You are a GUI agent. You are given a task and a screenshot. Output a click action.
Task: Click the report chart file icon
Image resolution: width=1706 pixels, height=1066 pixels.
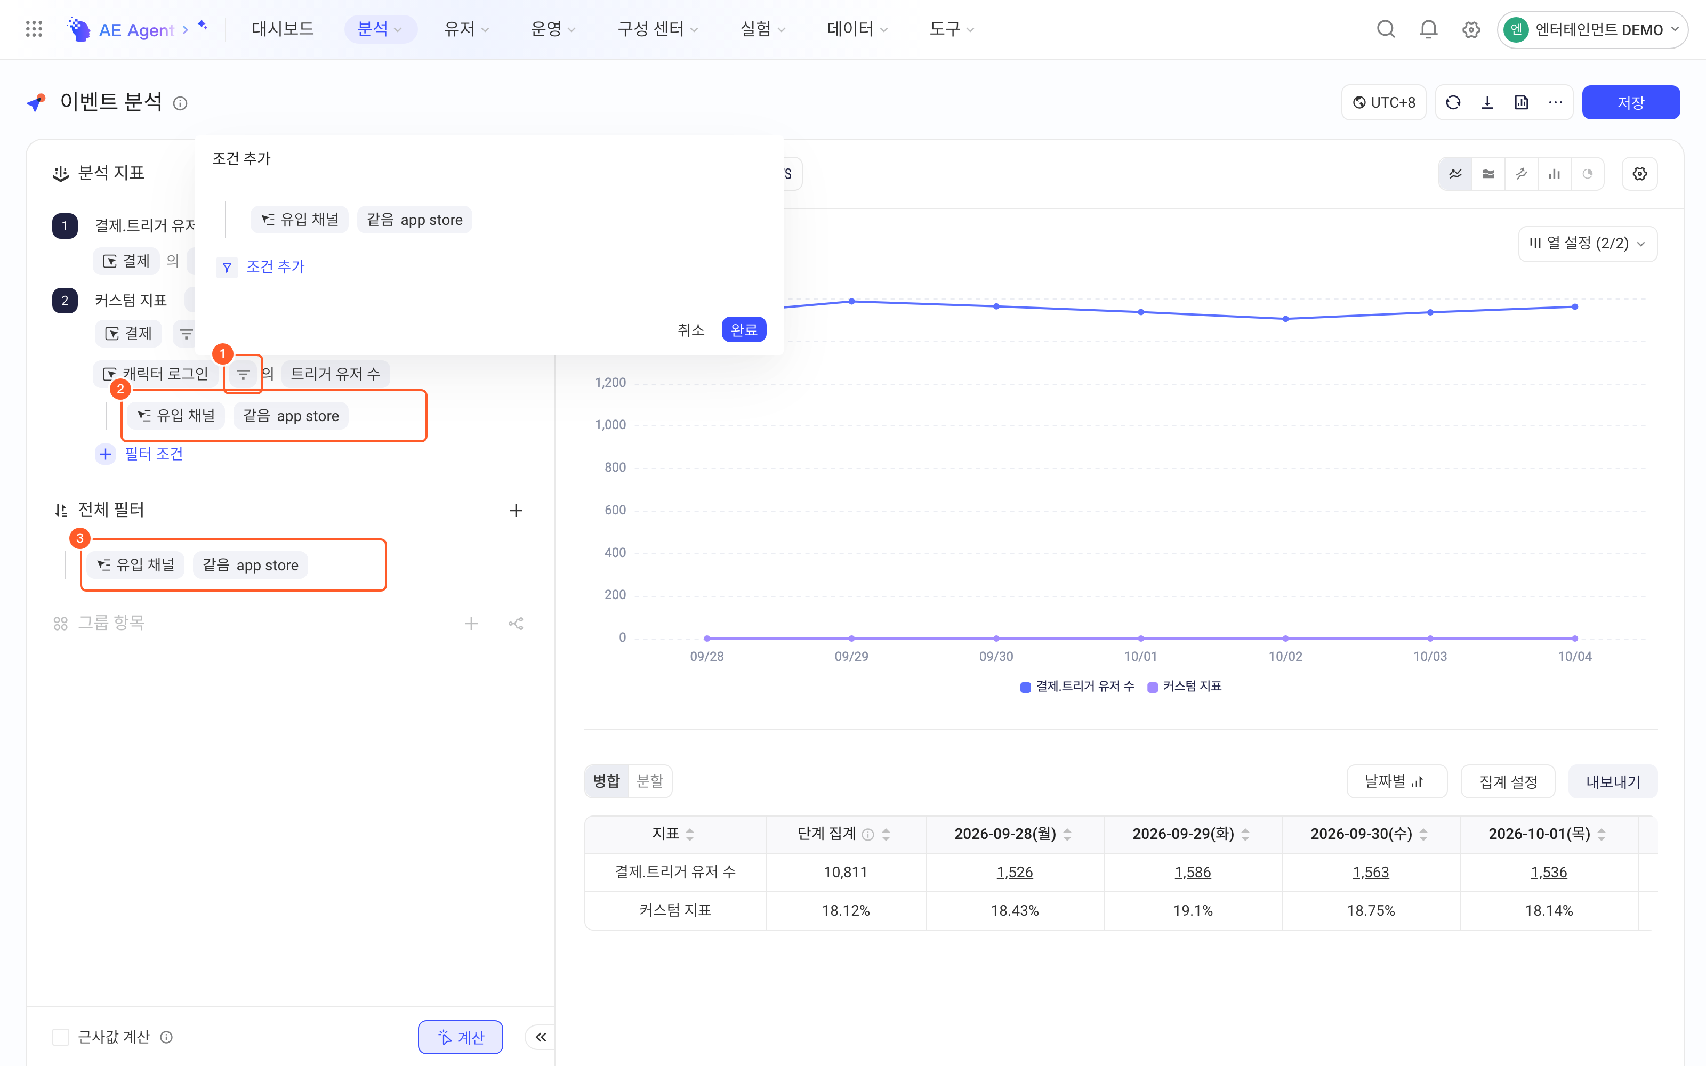pos(1522,103)
